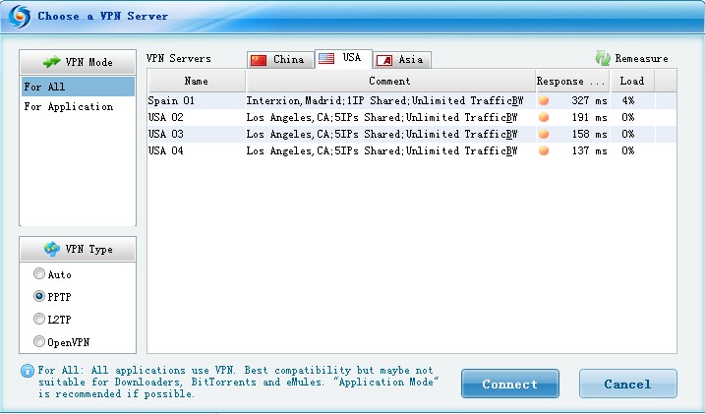The width and height of the screenshot is (705, 414).
Task: Click the 327 ms response value
Action: pos(589,100)
